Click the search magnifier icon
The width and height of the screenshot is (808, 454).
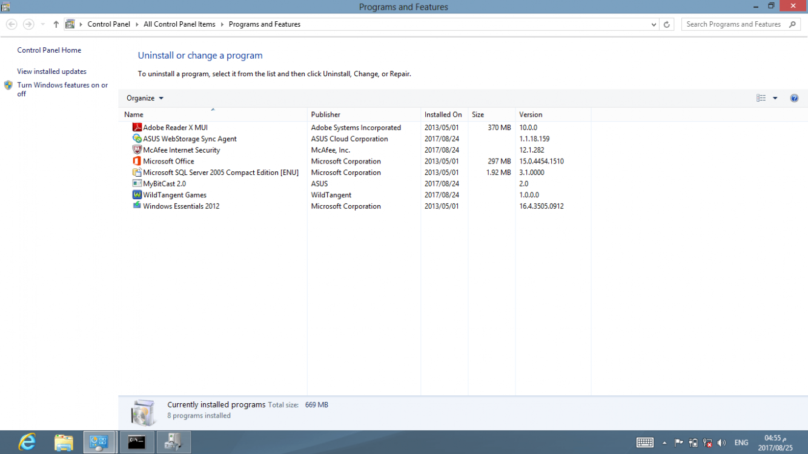(x=792, y=24)
